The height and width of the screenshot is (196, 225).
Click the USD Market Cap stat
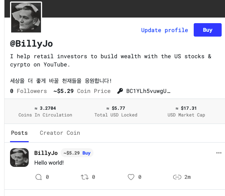coord(186,112)
